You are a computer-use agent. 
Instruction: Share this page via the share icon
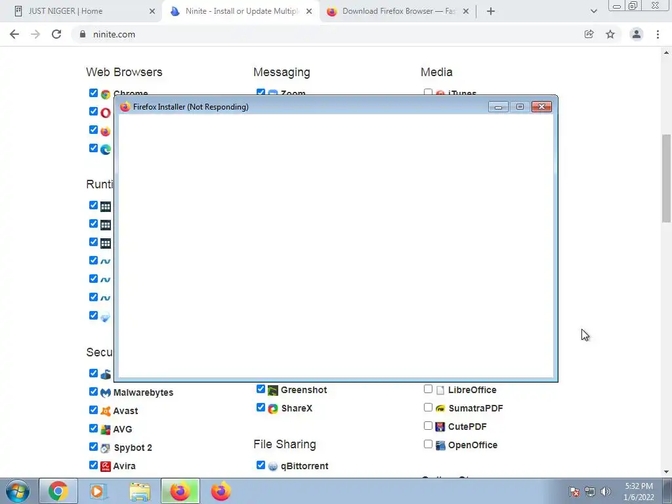pyautogui.click(x=589, y=34)
